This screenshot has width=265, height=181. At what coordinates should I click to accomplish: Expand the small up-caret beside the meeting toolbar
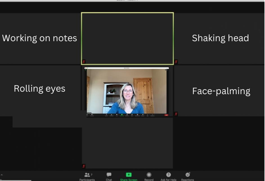(x=2, y=175)
